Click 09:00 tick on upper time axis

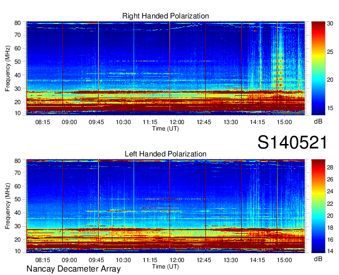click(69, 122)
